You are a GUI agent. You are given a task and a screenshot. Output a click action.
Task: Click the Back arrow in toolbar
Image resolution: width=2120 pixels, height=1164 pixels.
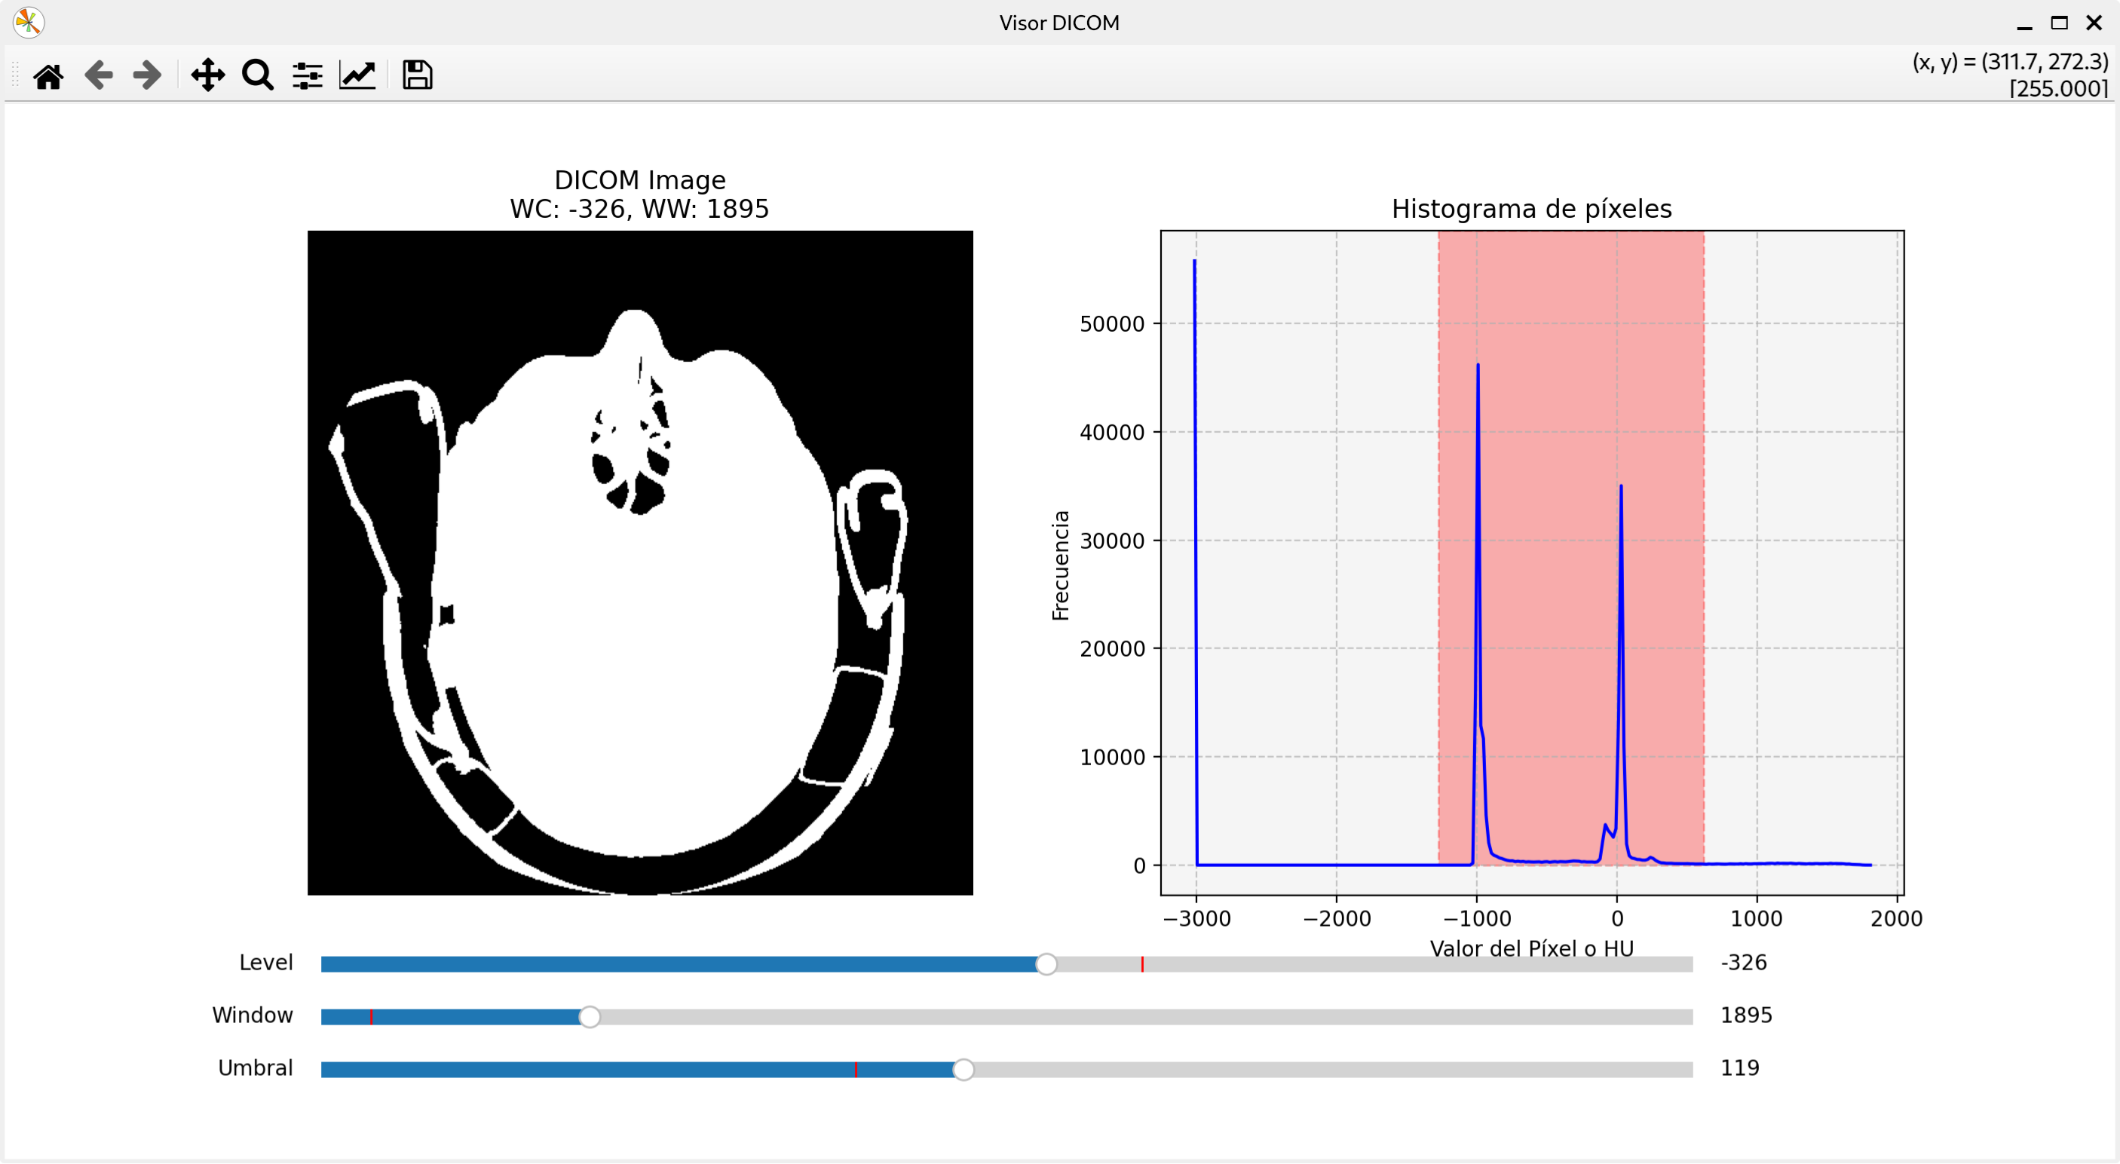point(99,75)
